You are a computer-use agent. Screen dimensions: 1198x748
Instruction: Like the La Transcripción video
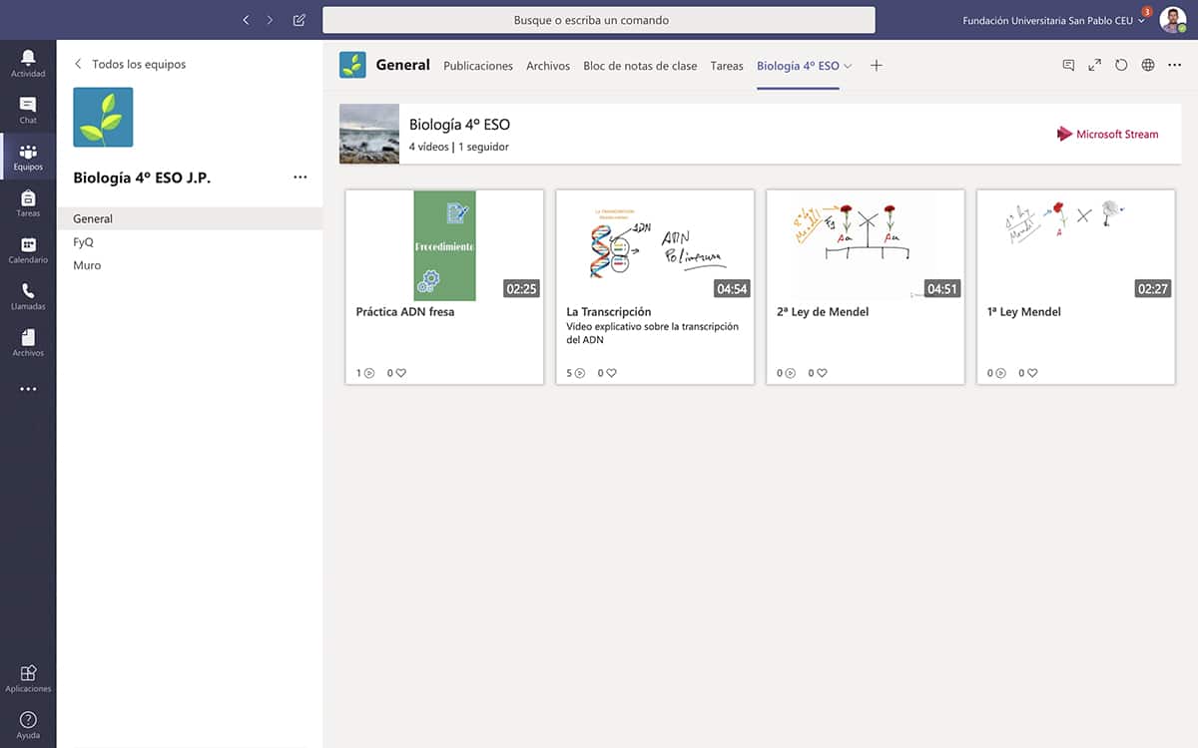611,373
